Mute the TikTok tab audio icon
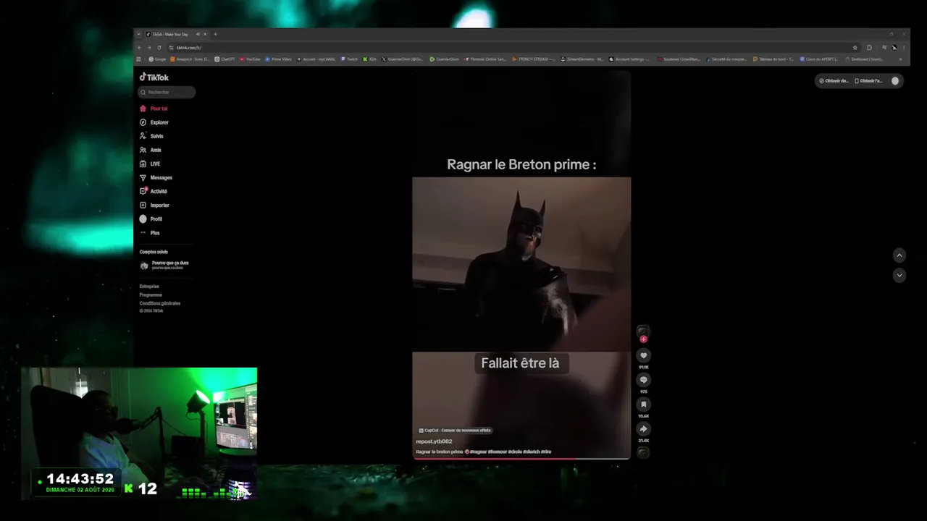The width and height of the screenshot is (927, 521). [196, 34]
